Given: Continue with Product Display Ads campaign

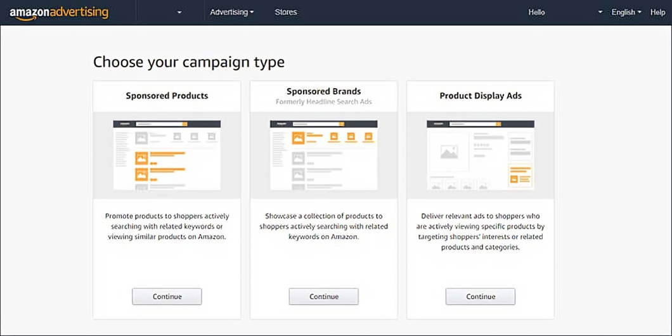Looking at the screenshot, I should coord(480,296).
